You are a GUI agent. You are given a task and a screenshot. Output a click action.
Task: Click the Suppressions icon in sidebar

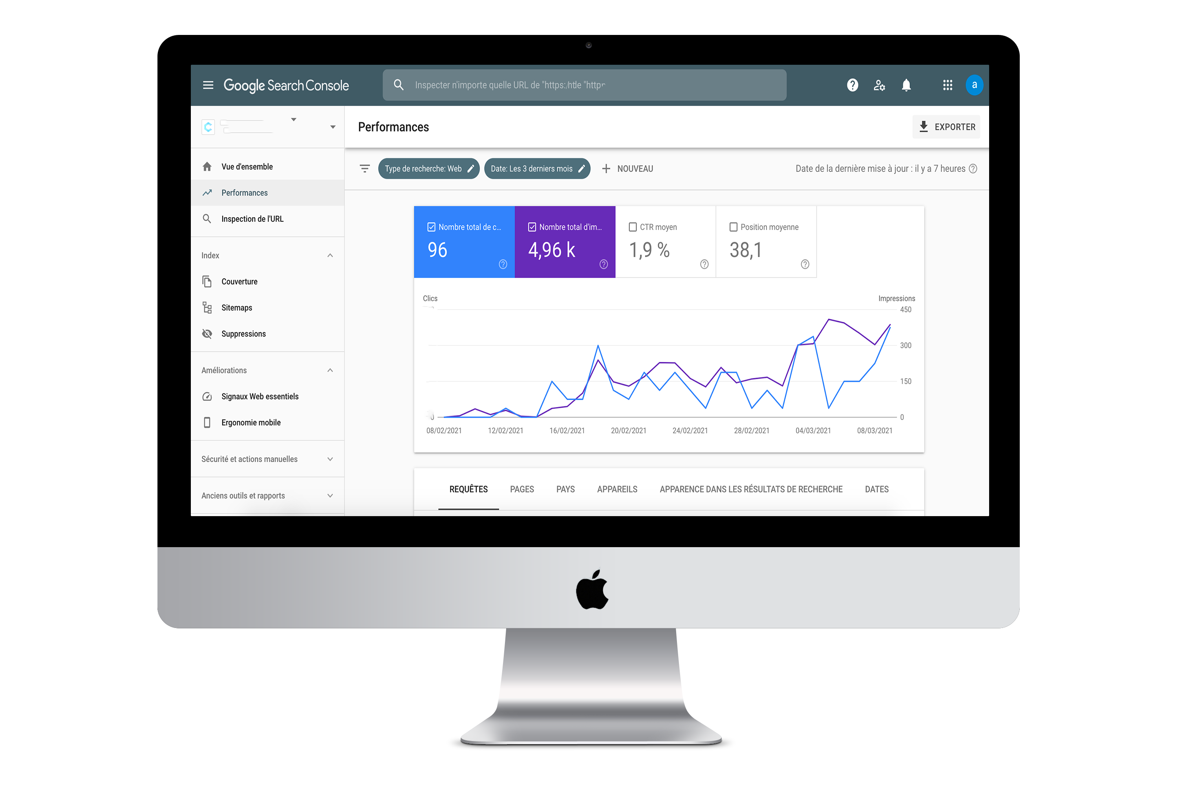(208, 334)
